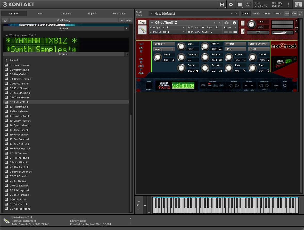Click the refresh libraries icon

click(x=5, y=20)
